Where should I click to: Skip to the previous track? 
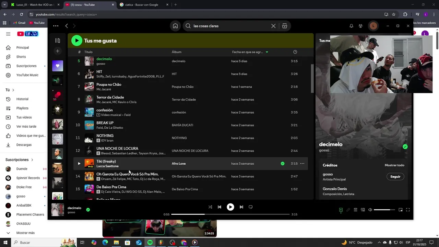(219, 207)
